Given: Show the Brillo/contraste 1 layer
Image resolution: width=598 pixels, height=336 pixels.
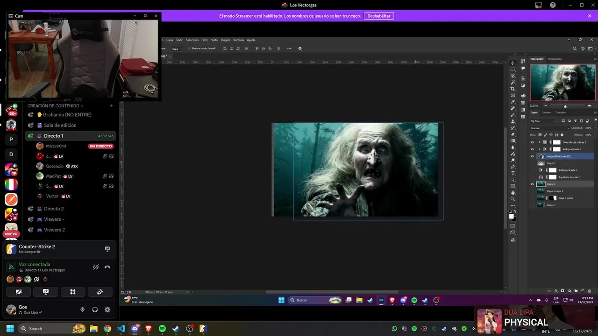Looking at the screenshot, I should point(532,170).
